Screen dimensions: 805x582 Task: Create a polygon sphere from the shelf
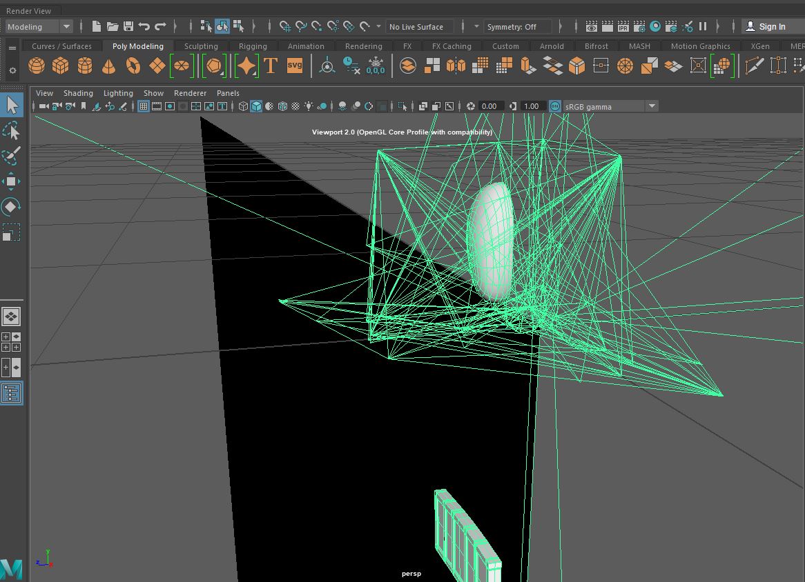[x=37, y=66]
